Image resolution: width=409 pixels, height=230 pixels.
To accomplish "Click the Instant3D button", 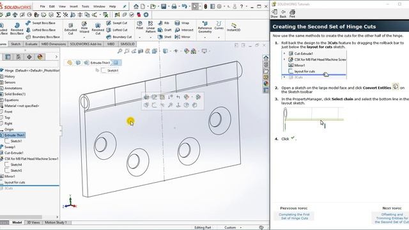I will pos(233,27).
